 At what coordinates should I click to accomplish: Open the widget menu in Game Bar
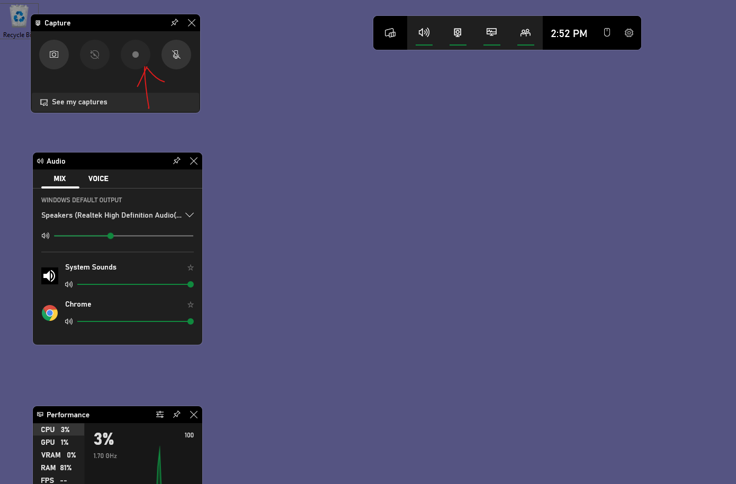390,33
